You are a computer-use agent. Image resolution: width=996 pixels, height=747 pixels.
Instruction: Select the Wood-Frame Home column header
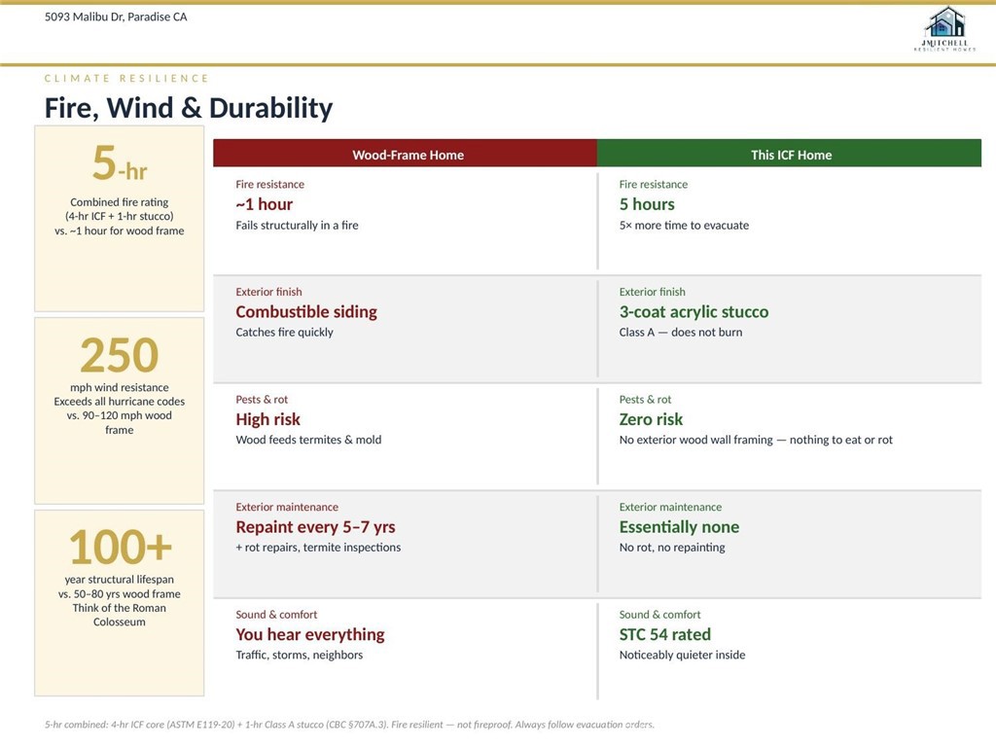pyautogui.click(x=408, y=155)
